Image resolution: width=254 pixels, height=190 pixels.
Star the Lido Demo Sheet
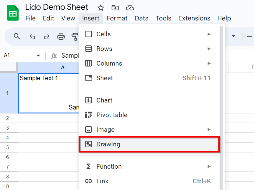coord(101,7)
